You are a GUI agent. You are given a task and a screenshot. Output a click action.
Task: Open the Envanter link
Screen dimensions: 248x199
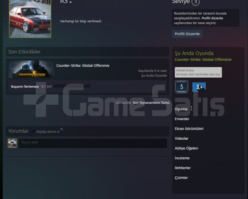coord(182,119)
